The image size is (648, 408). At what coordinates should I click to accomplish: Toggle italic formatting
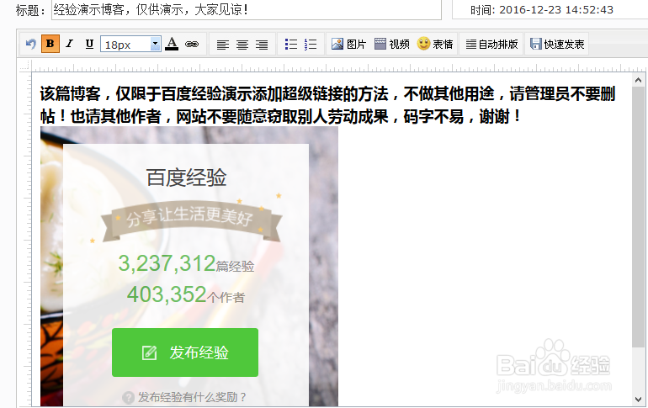point(69,44)
